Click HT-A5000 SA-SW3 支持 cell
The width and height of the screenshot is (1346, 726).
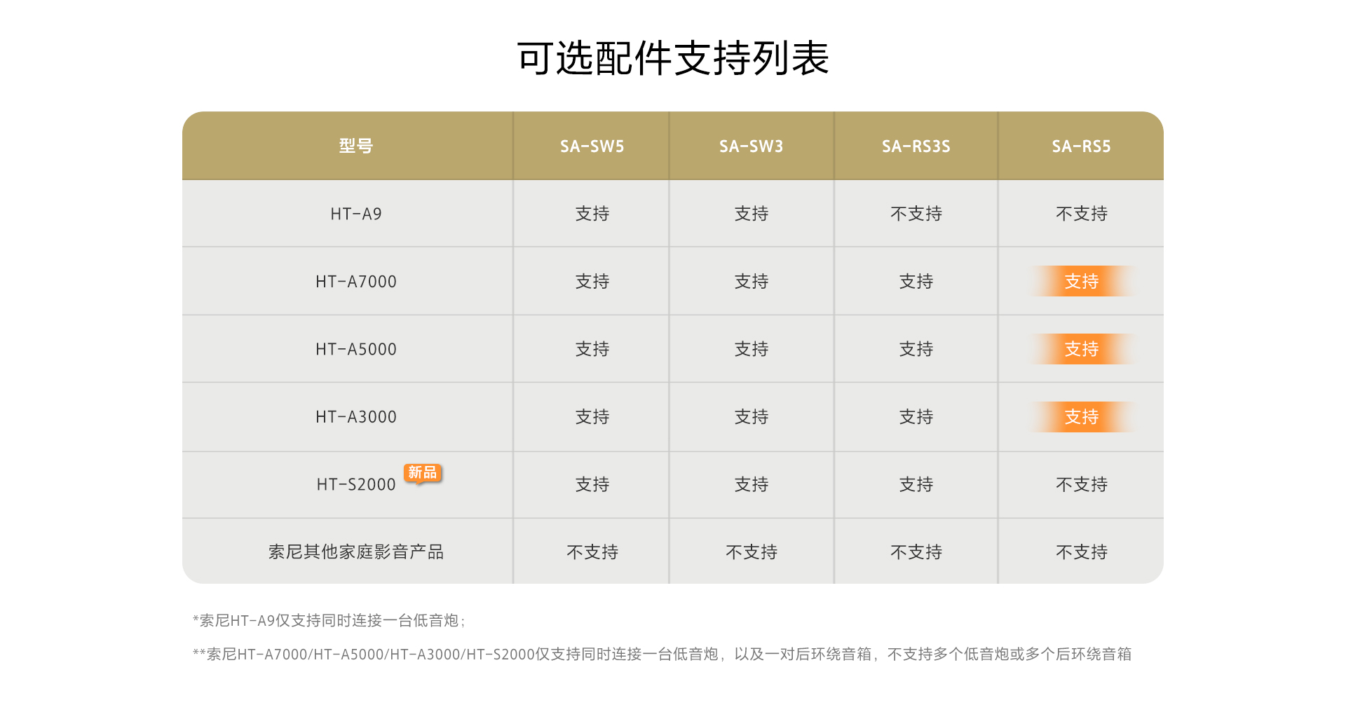pyautogui.click(x=751, y=349)
